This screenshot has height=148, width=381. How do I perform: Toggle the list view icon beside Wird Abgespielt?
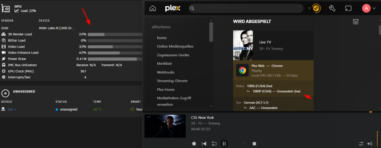pyautogui.click(x=356, y=22)
